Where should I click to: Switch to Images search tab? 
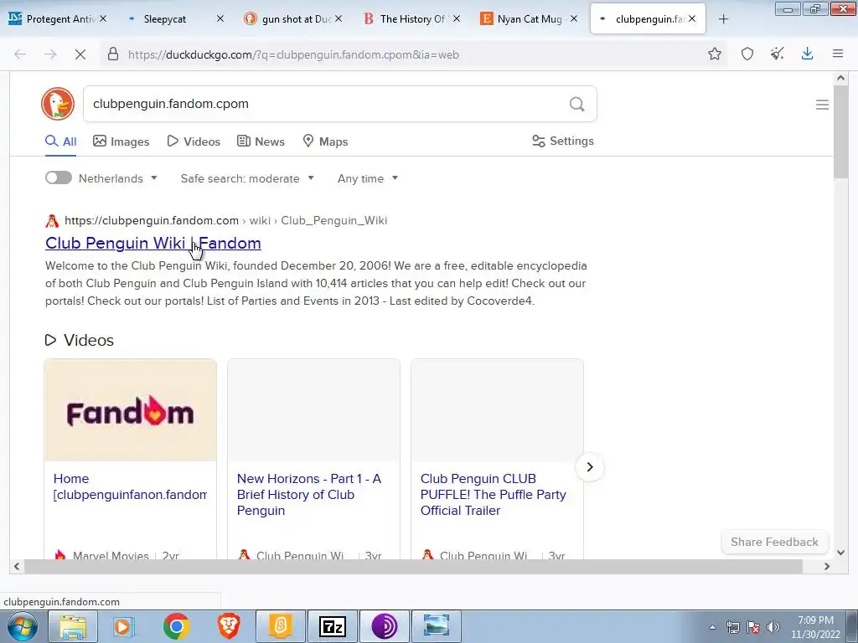coord(121,141)
